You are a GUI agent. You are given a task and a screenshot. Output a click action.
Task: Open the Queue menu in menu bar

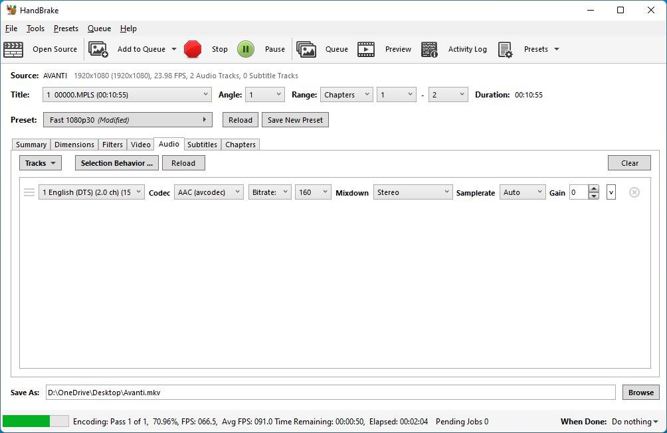[99, 29]
